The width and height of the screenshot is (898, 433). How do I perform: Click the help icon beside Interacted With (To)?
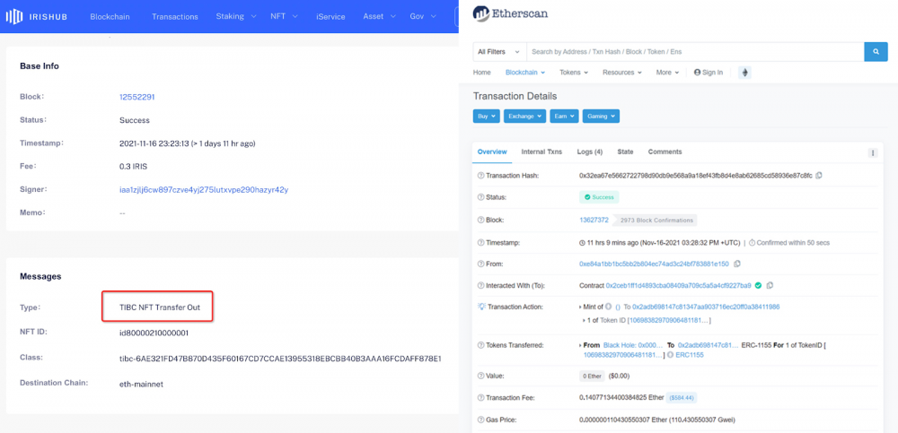pos(480,285)
